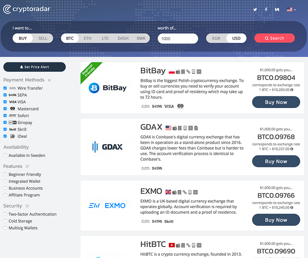
Task: Click the Mastercard logo under BitBay description
Action: click(x=180, y=106)
